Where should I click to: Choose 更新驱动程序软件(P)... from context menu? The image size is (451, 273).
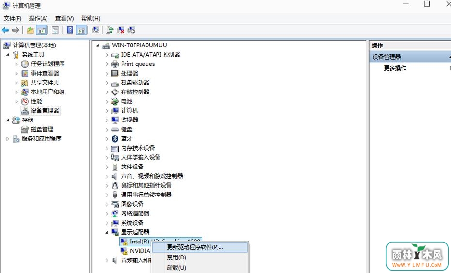tap(199, 247)
